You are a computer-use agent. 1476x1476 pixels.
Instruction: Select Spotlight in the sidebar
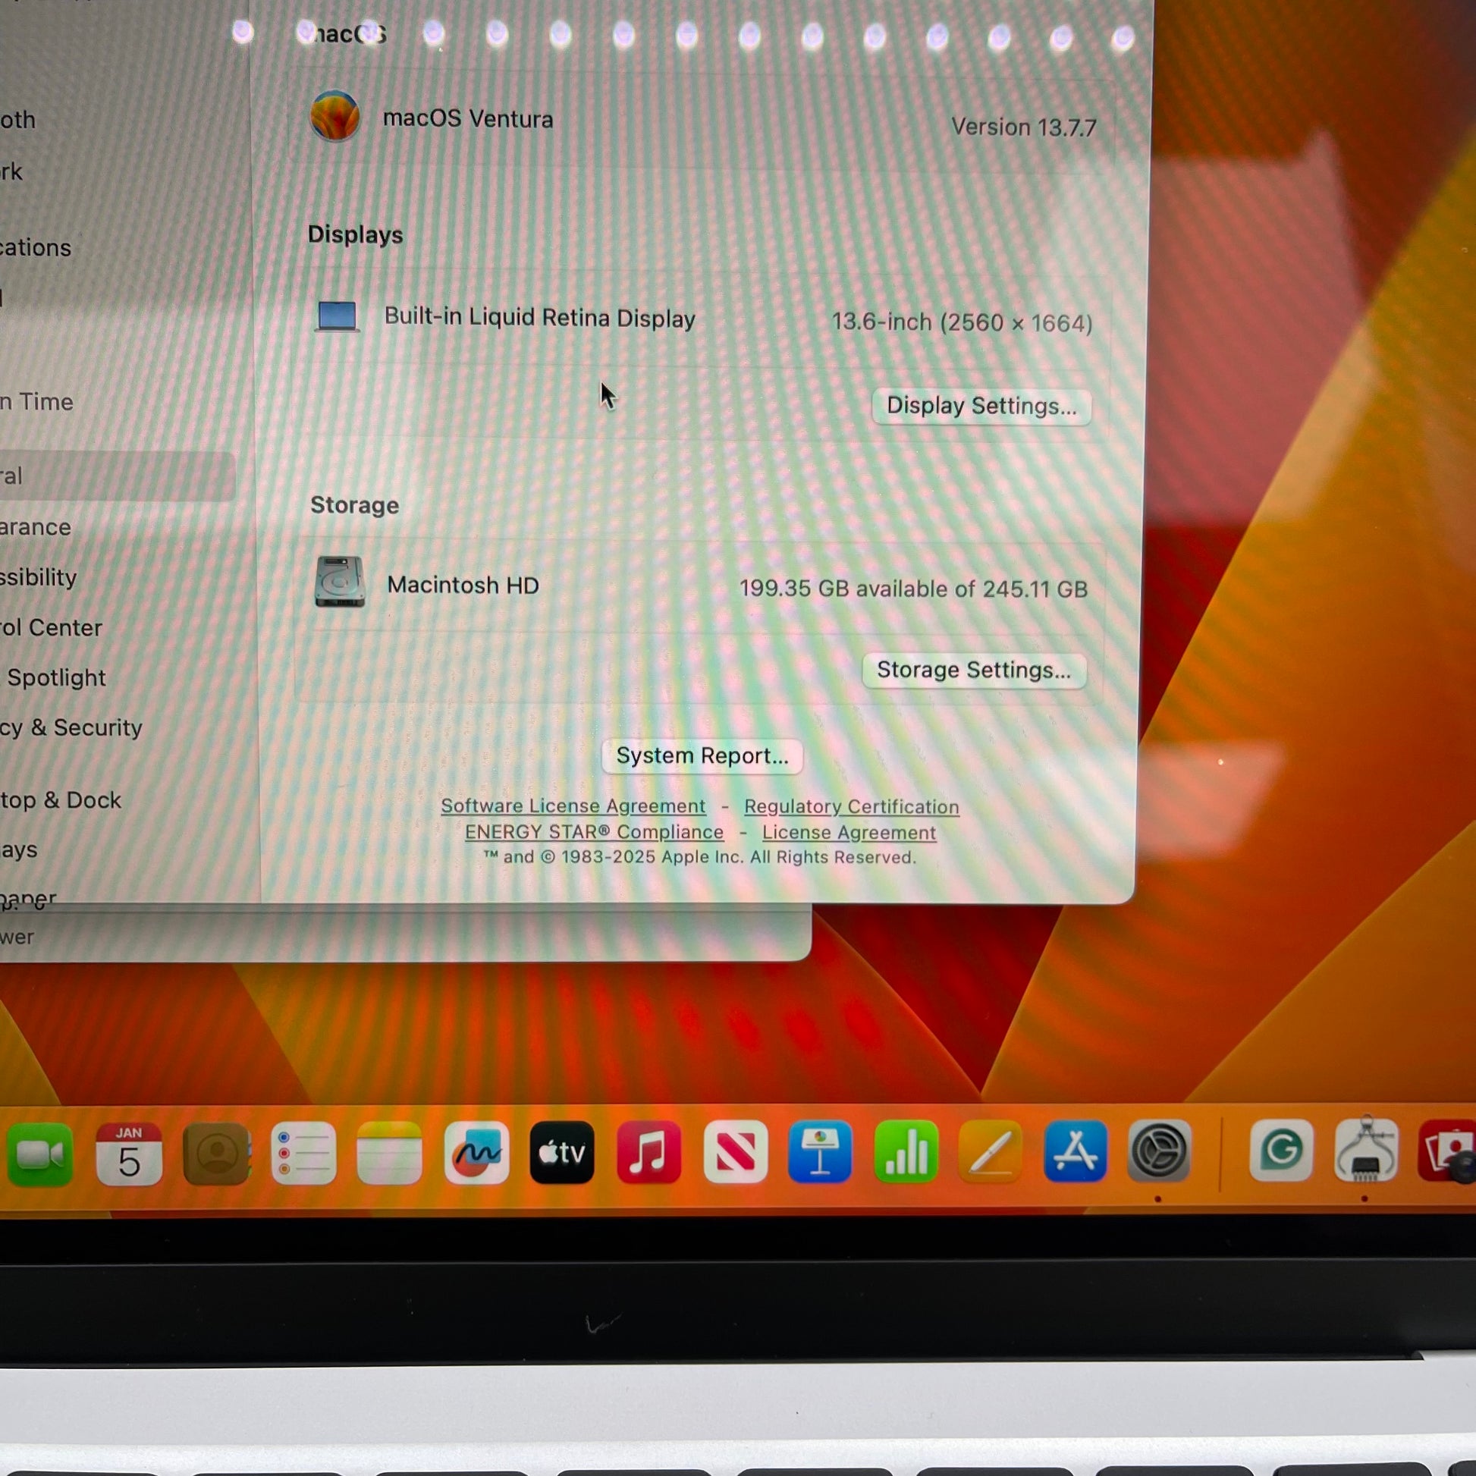pyautogui.click(x=57, y=677)
